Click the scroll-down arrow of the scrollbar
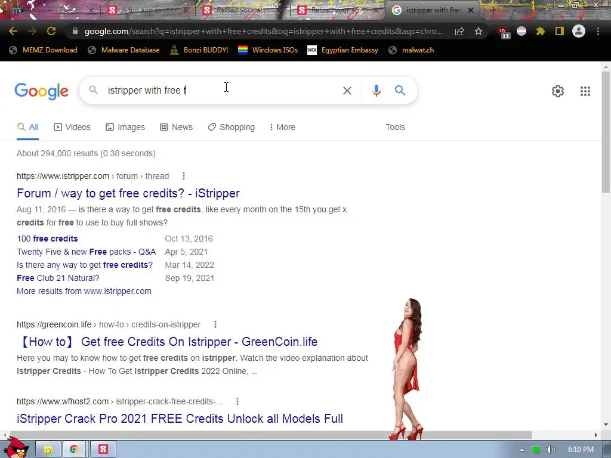 [x=606, y=425]
